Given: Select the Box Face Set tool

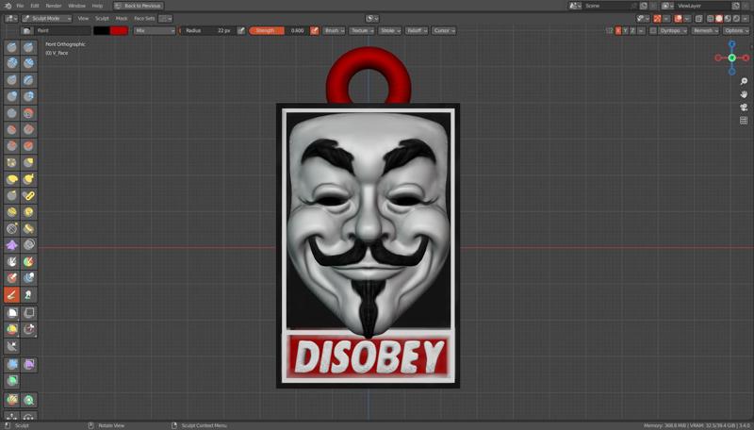Looking at the screenshot, I should [x=12, y=329].
